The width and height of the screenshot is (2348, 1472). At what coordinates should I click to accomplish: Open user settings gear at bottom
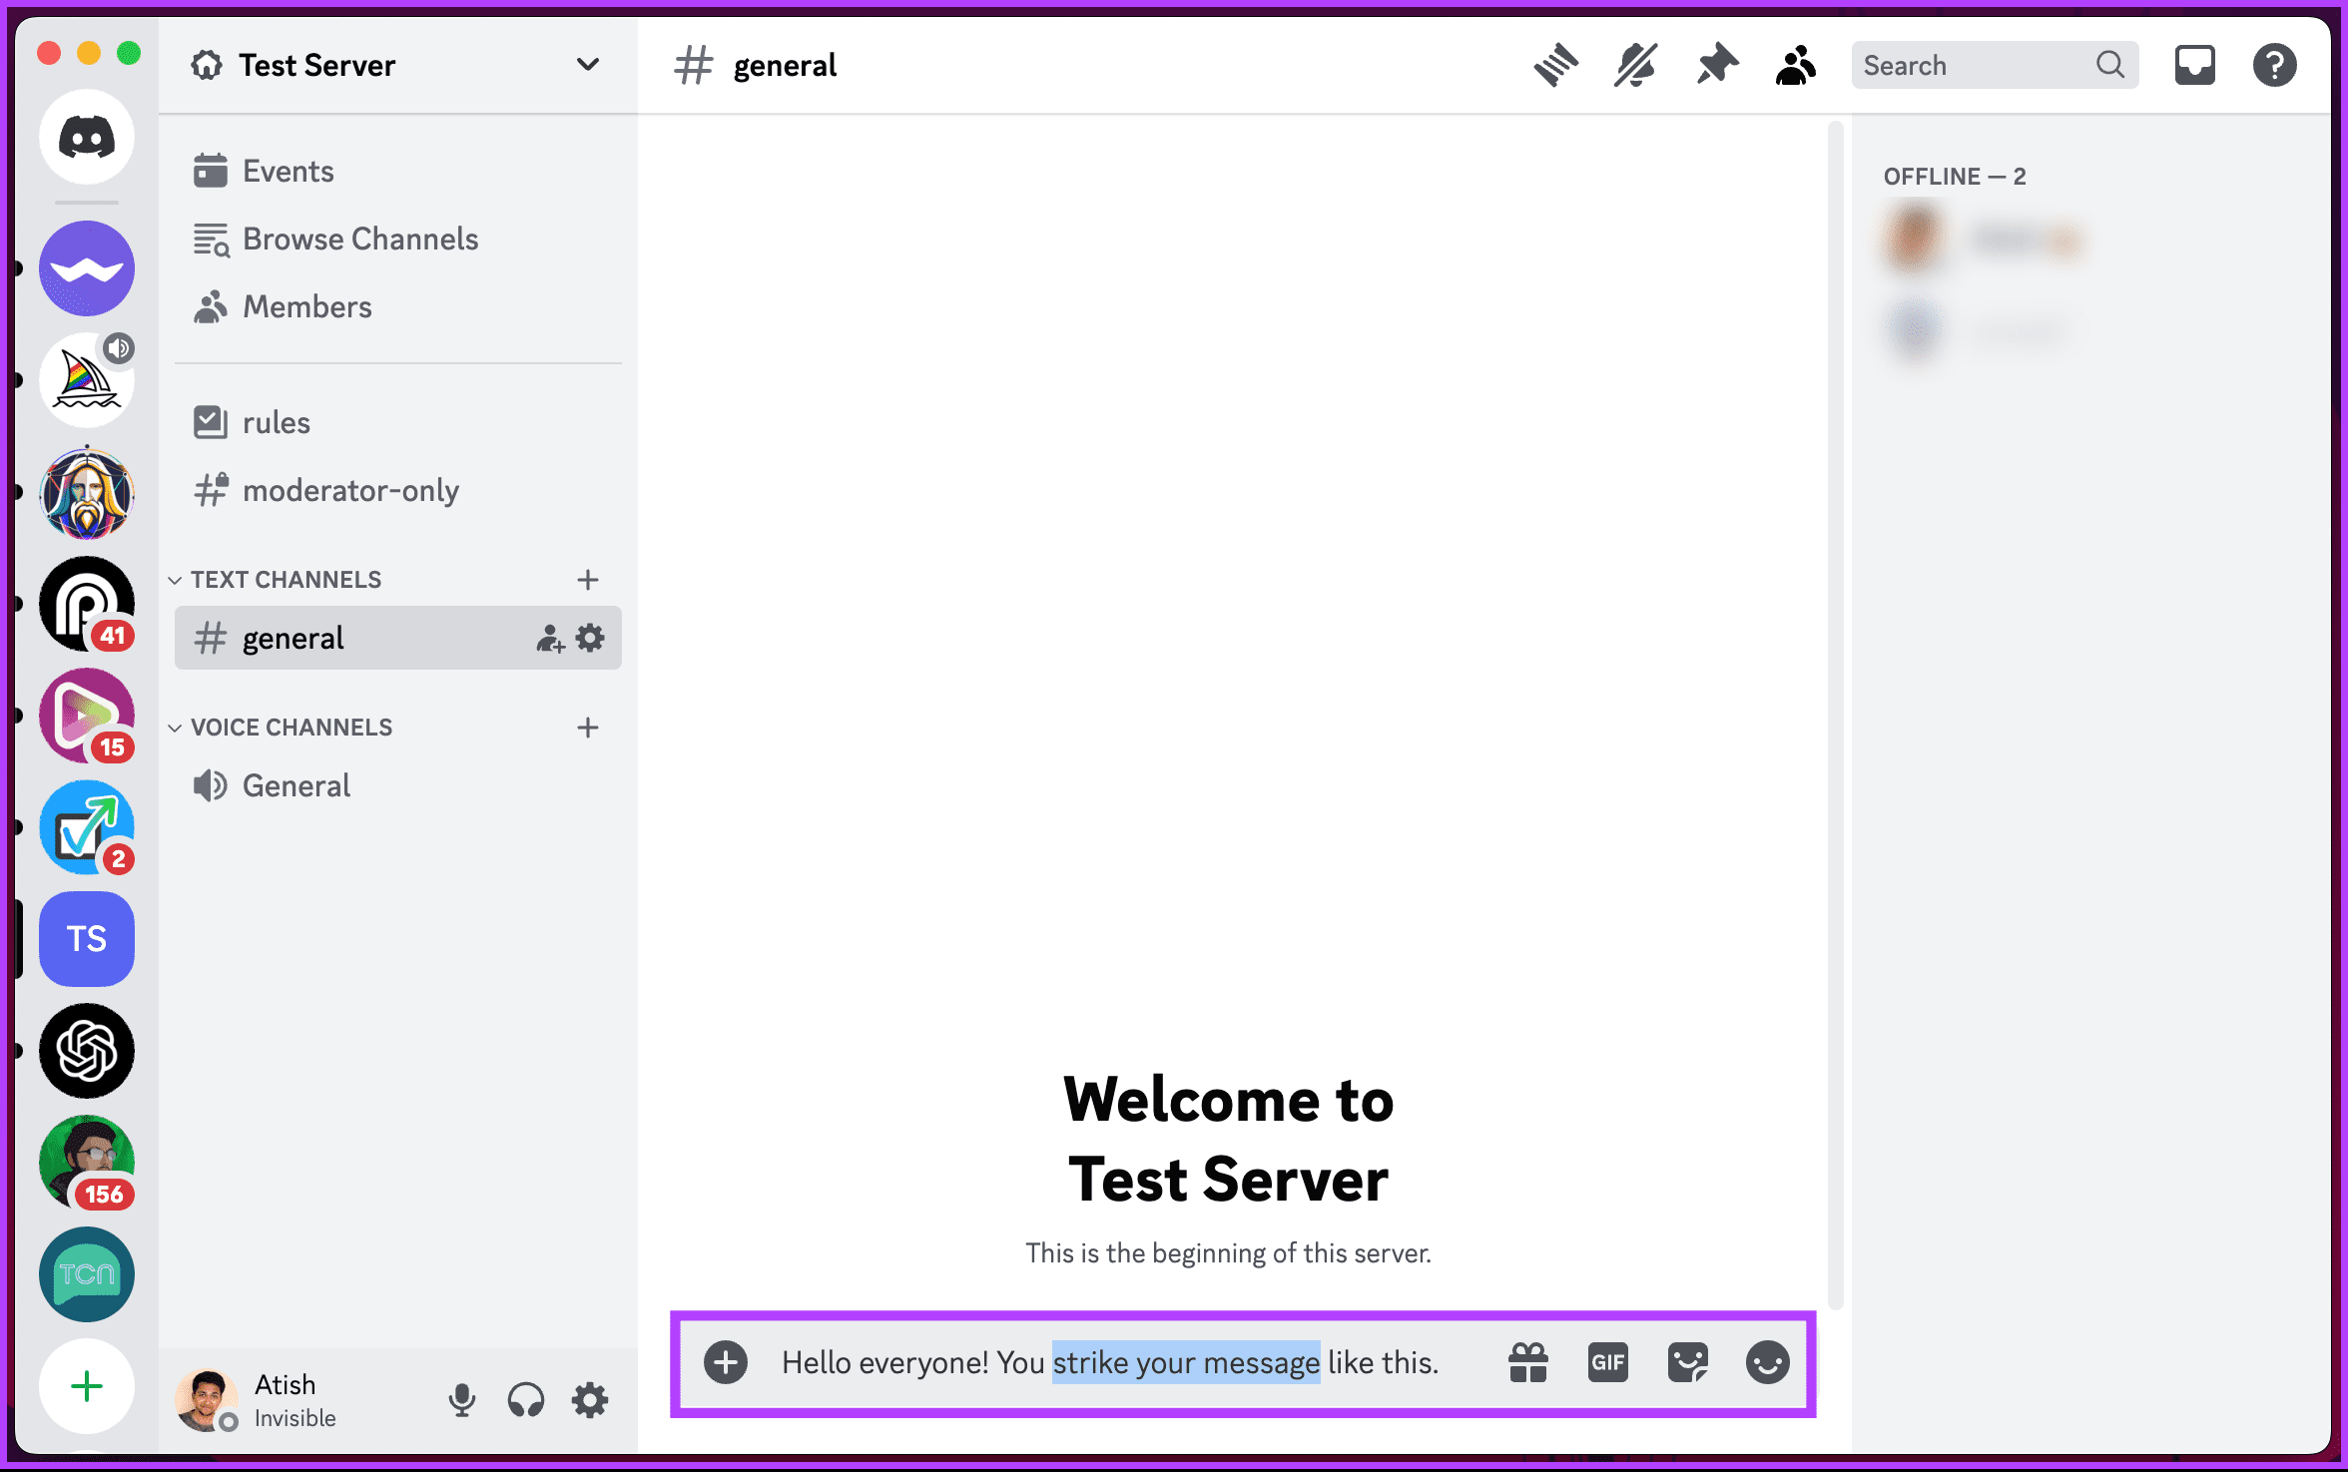(x=589, y=1399)
